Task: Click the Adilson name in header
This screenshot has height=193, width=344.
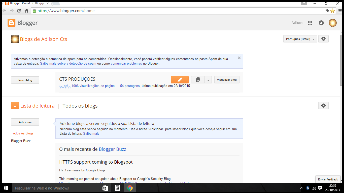Action: tap(297, 23)
